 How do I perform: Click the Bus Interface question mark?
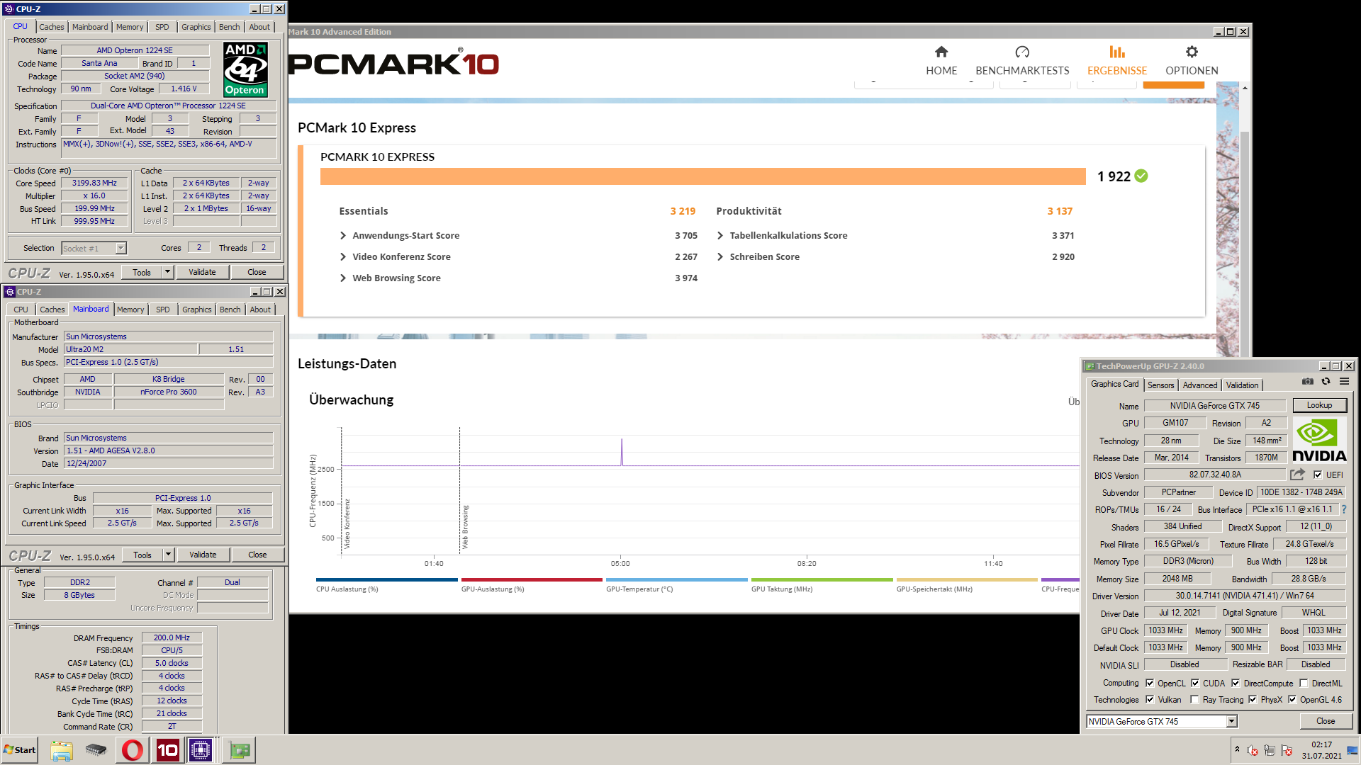tap(1343, 509)
